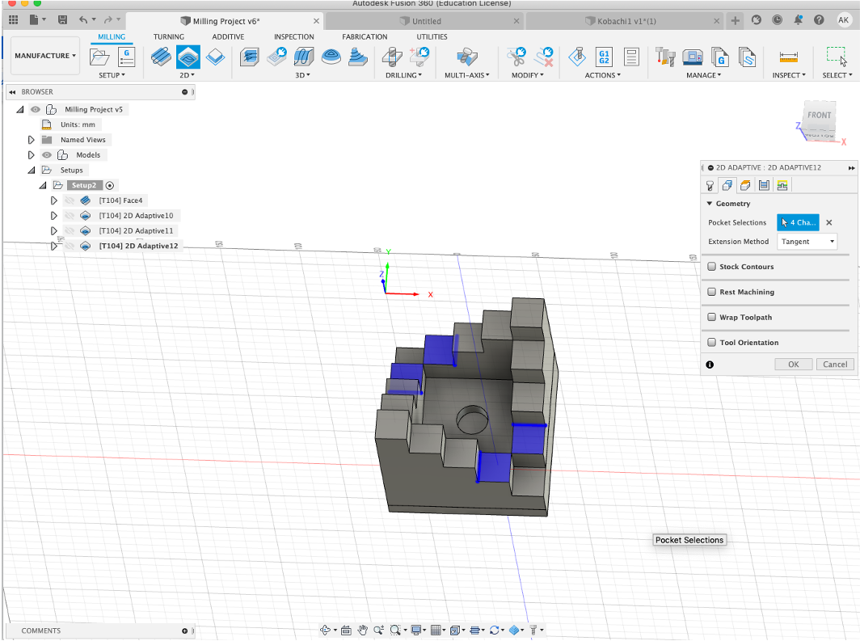860x641 pixels.
Task: Enable the Rest Machining checkbox
Action: pyautogui.click(x=711, y=292)
